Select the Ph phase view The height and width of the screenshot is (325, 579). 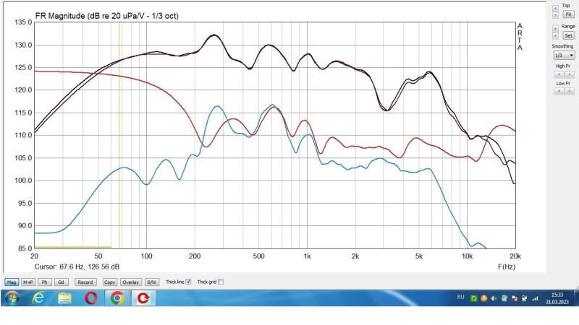coord(45,282)
